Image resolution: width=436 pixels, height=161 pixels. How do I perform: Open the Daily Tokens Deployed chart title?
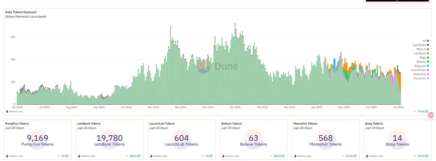point(21,12)
